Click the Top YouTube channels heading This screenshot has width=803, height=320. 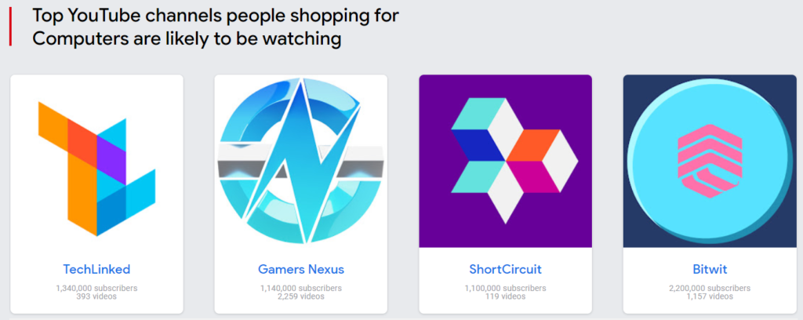[x=215, y=27]
